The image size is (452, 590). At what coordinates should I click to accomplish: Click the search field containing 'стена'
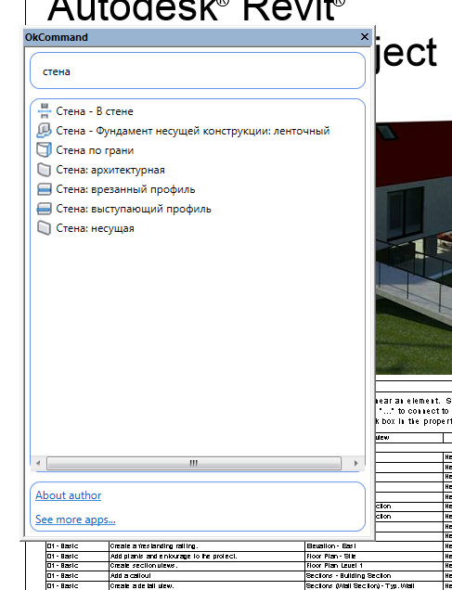tap(198, 71)
